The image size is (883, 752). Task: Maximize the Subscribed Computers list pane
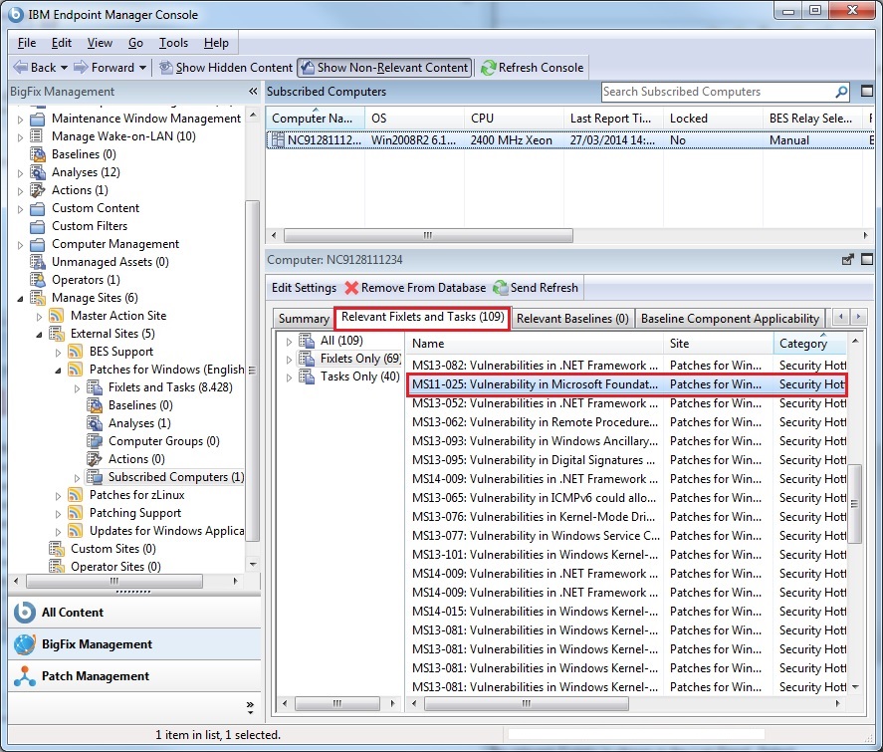(867, 92)
